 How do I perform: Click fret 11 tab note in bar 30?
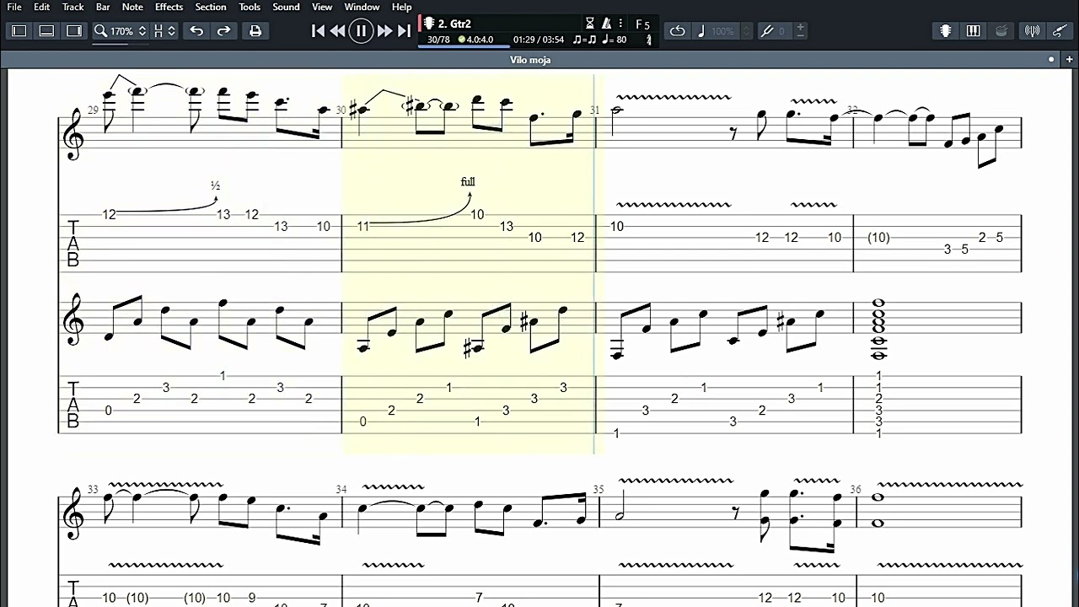coord(363,226)
